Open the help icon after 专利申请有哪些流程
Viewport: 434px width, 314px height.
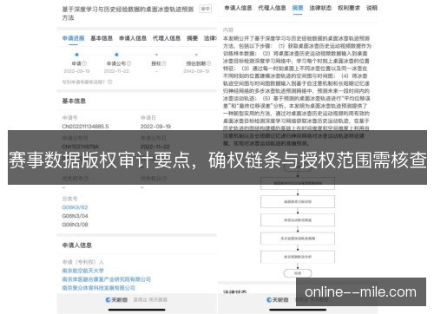(110, 82)
